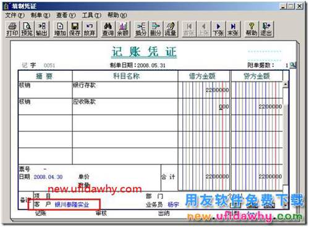Exit with 退出 toolbar icon
Screen dimensions: 309x227
266,29
